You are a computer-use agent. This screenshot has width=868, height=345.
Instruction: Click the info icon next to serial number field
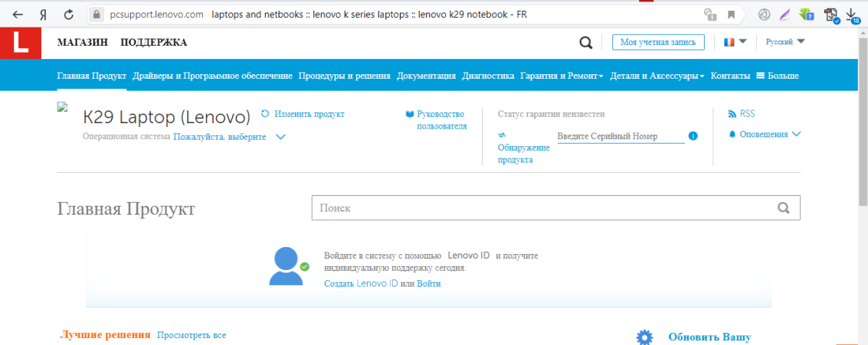pyautogui.click(x=693, y=135)
